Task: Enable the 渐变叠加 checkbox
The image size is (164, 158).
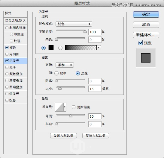Action: point(7,80)
